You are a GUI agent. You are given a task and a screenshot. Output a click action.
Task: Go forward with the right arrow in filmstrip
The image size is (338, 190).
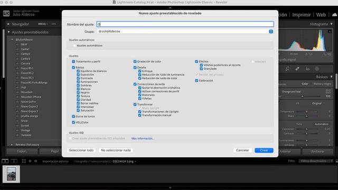[35, 161]
